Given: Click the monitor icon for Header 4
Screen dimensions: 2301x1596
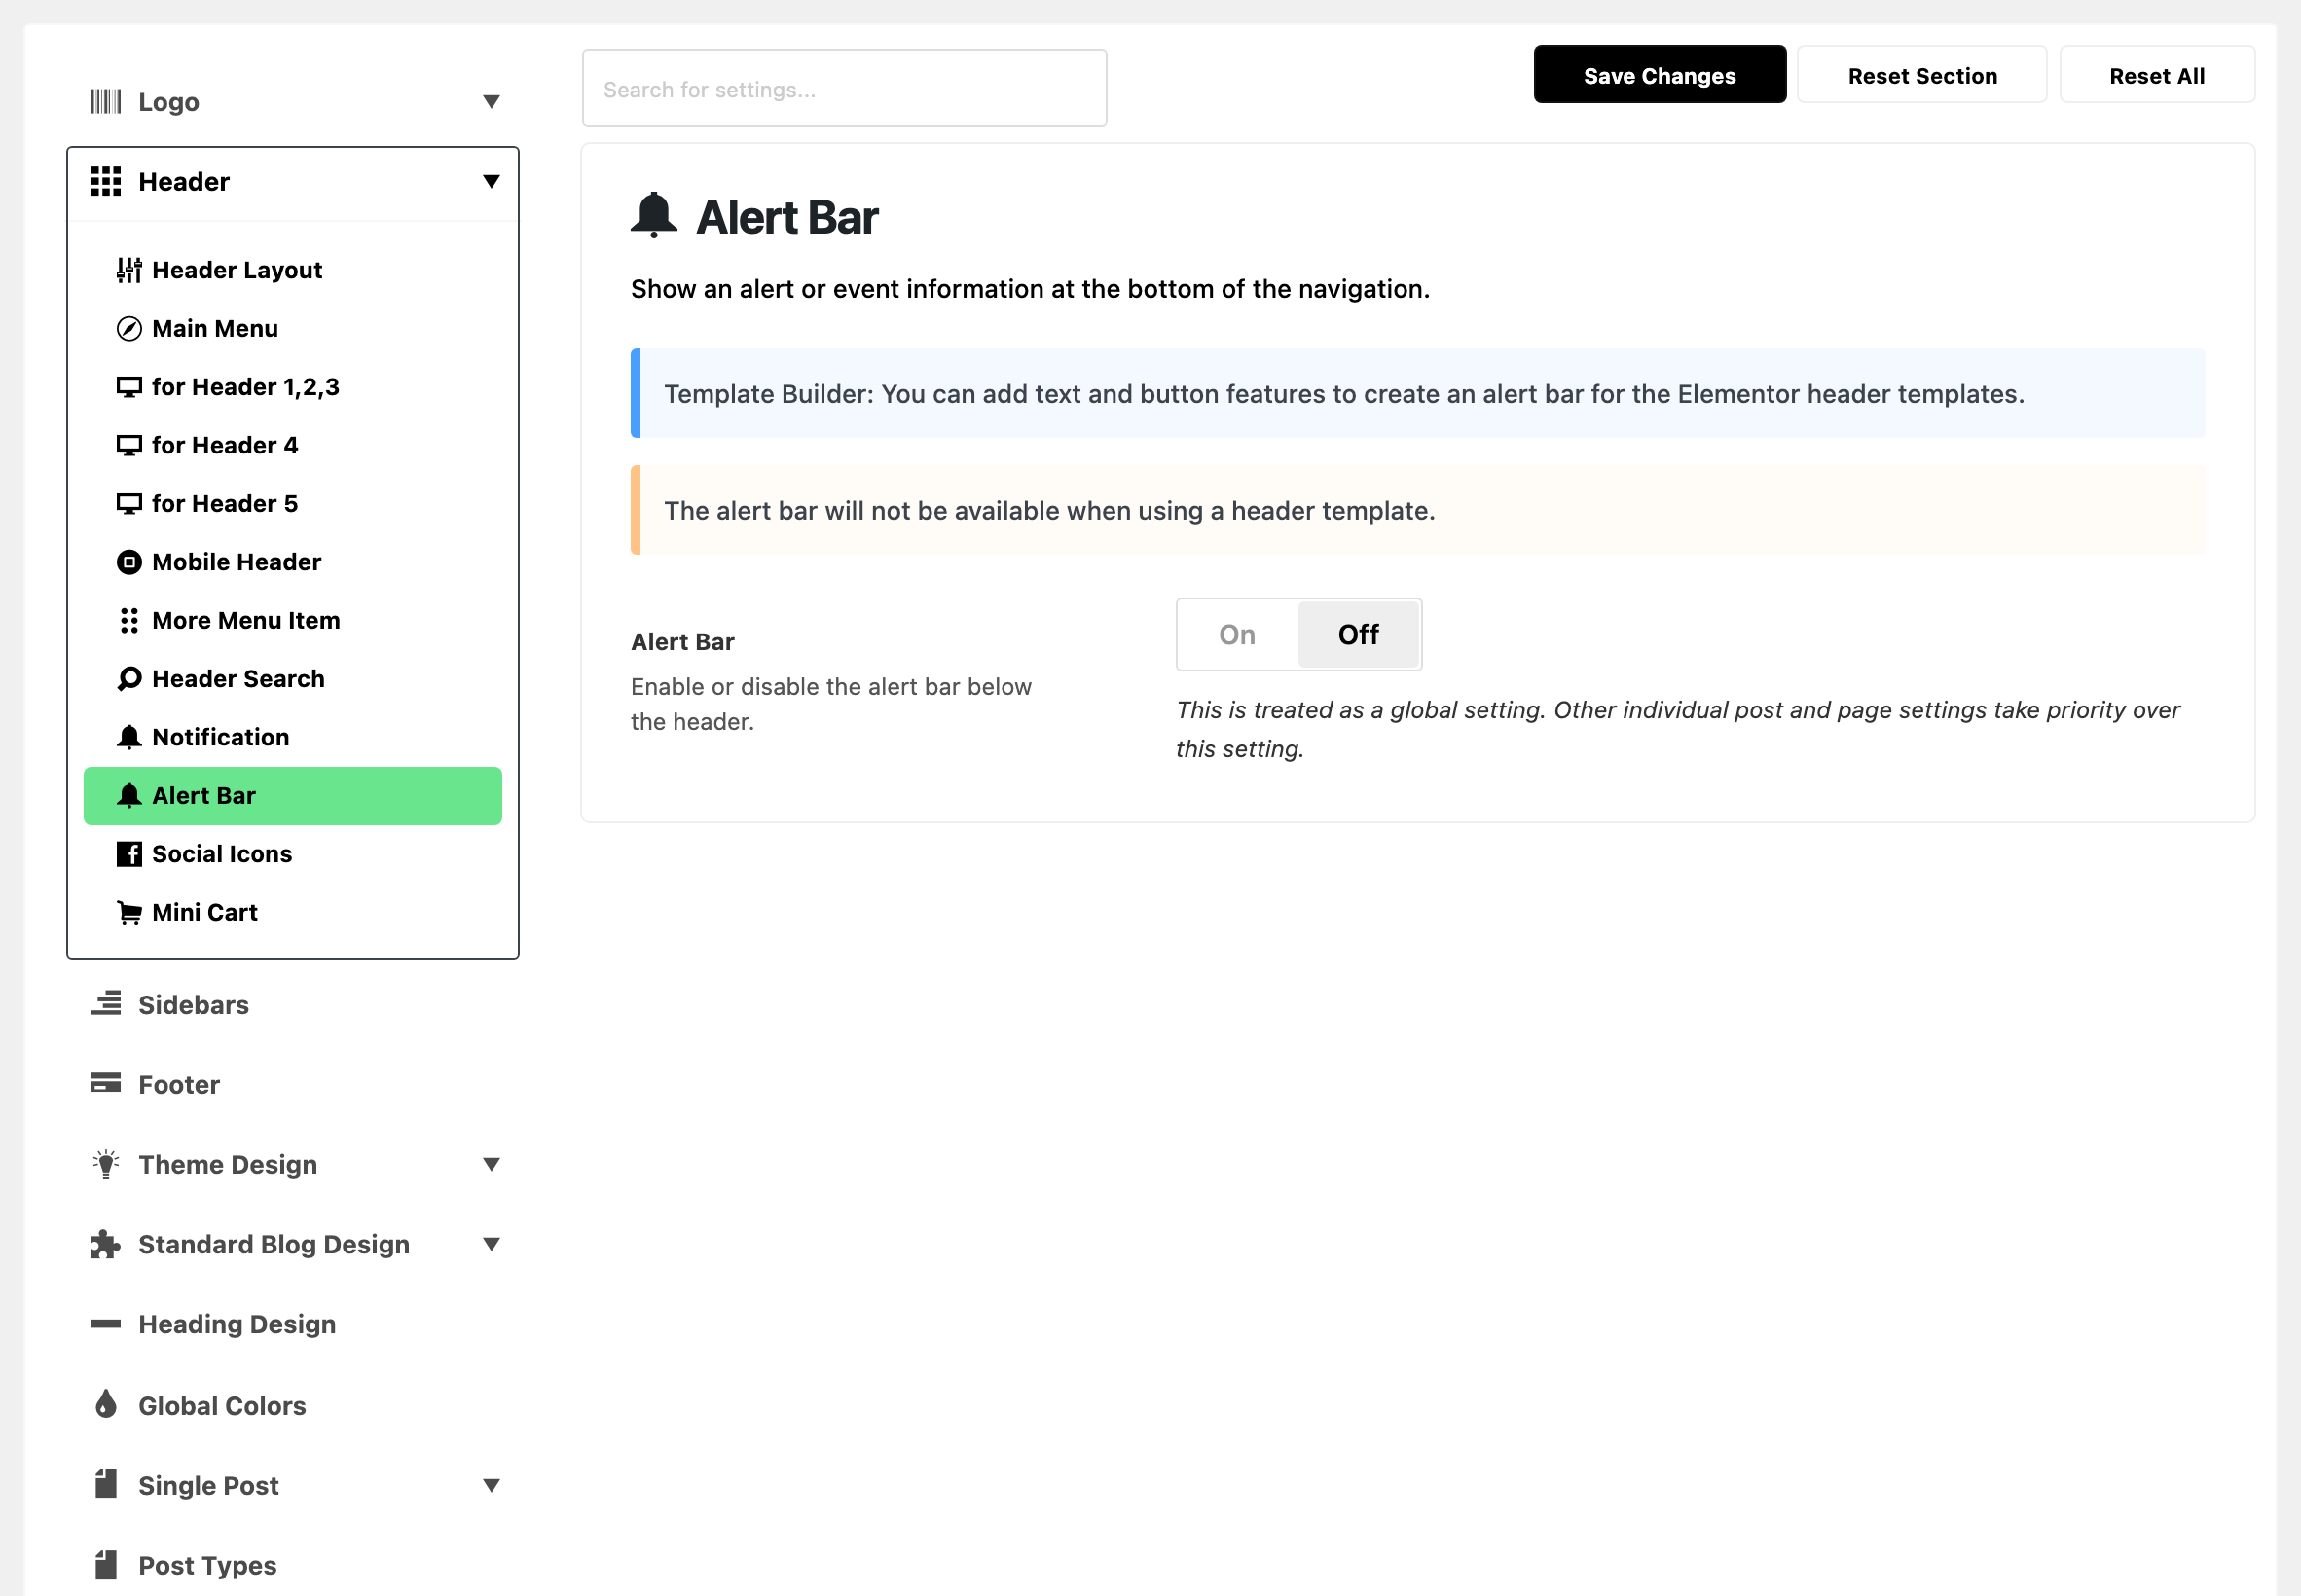Looking at the screenshot, I should 129,445.
